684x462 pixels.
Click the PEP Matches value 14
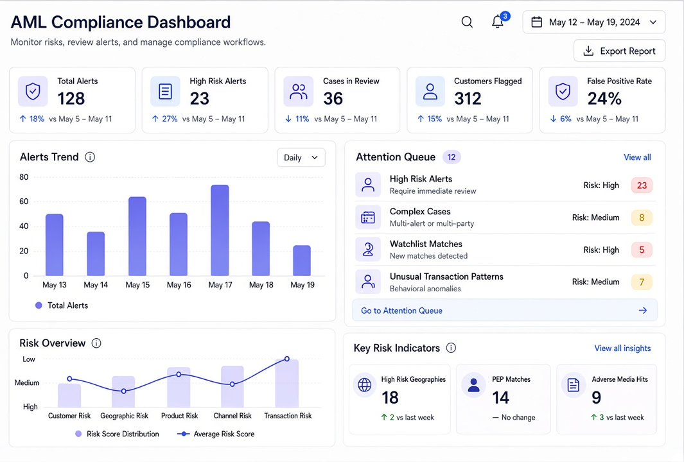(x=501, y=397)
